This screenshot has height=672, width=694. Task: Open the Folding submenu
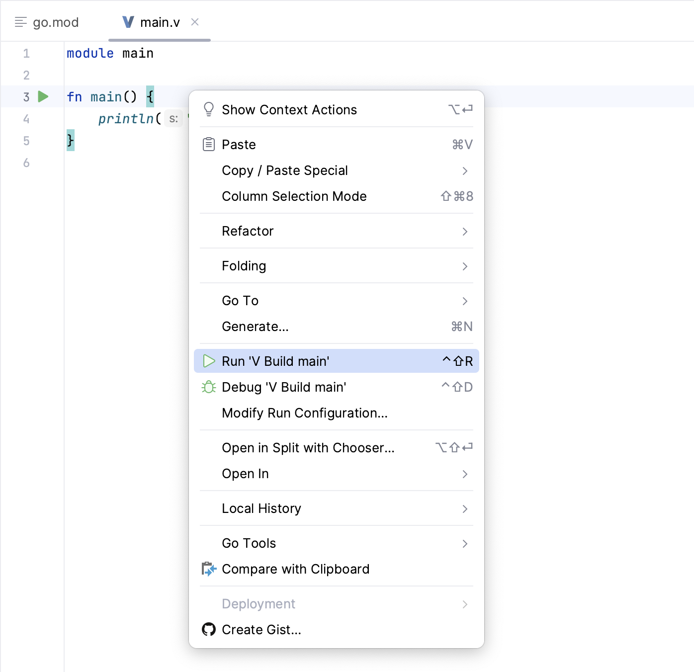point(244,266)
